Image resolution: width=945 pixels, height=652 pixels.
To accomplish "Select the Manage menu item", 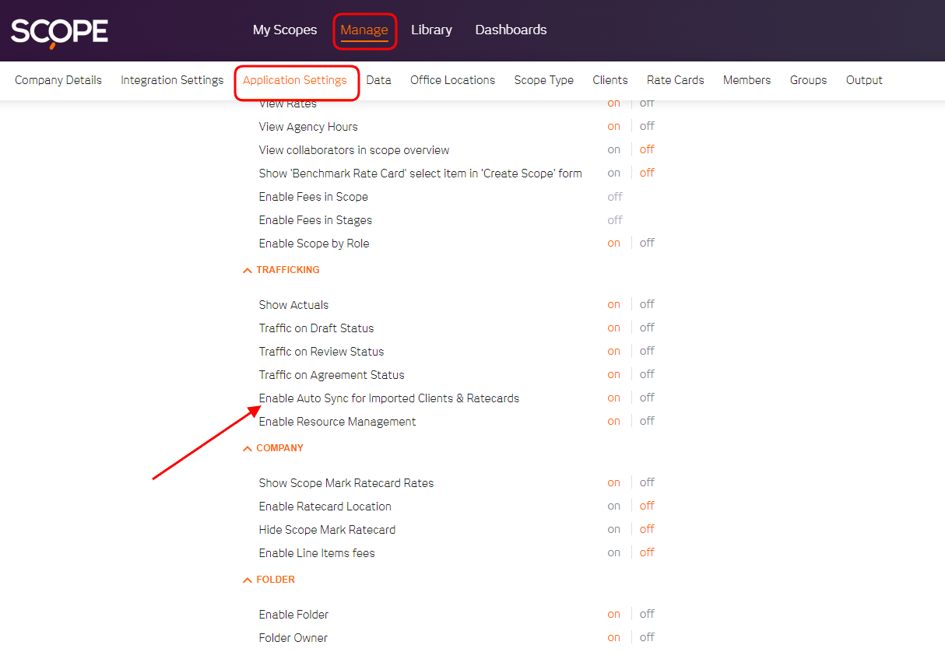I will 364,30.
